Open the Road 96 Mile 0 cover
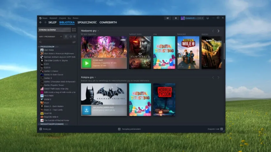The image size is (271, 152). point(188,52)
